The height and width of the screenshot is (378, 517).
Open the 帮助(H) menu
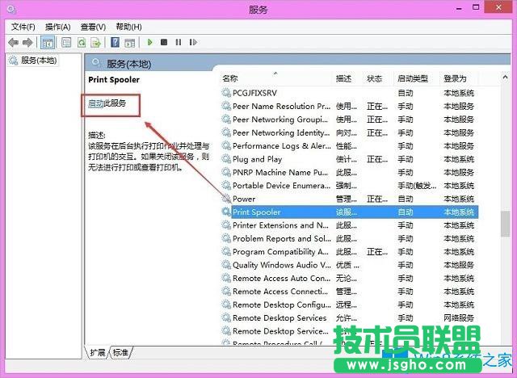point(129,27)
